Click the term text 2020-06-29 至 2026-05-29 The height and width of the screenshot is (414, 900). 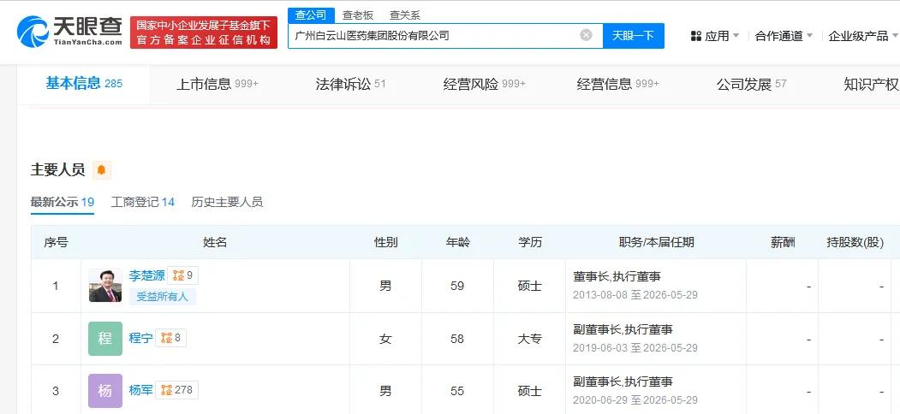635,400
